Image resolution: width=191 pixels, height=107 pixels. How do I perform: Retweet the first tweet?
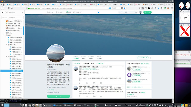tap(87, 83)
